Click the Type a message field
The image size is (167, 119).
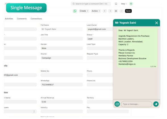tap(137, 104)
